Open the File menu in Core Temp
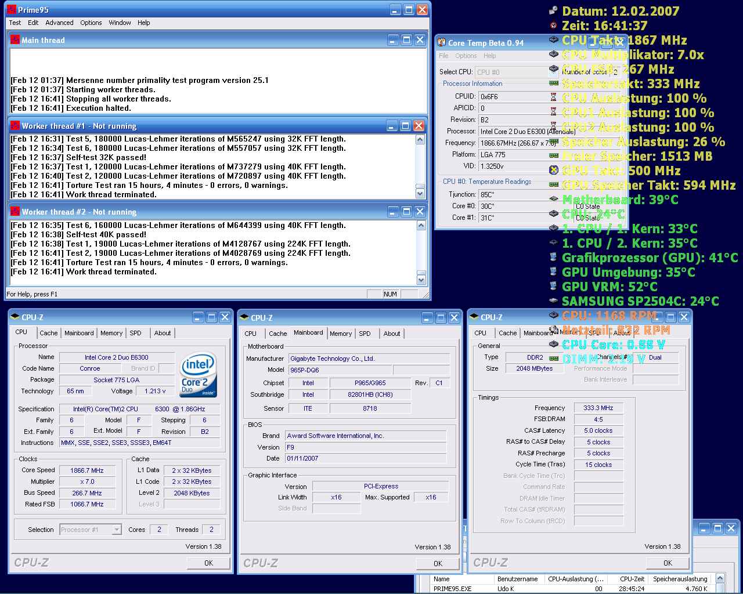The image size is (743, 594). point(444,56)
